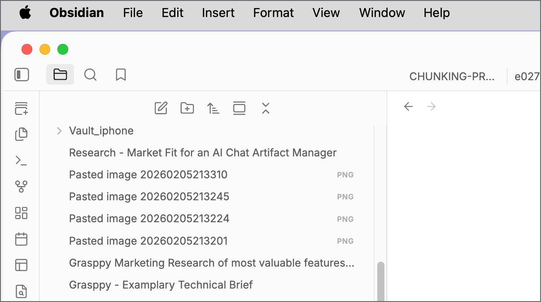541x302 pixels.
Task: Close the window with red button
Action: (x=27, y=49)
